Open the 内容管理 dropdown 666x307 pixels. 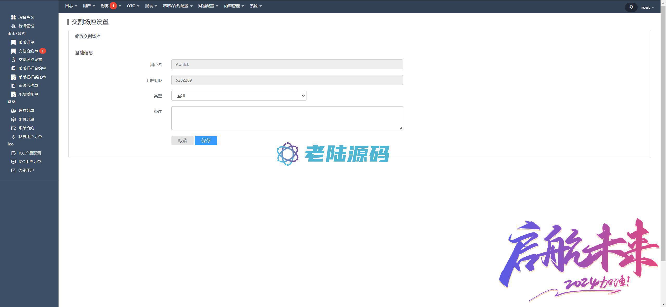tap(234, 6)
